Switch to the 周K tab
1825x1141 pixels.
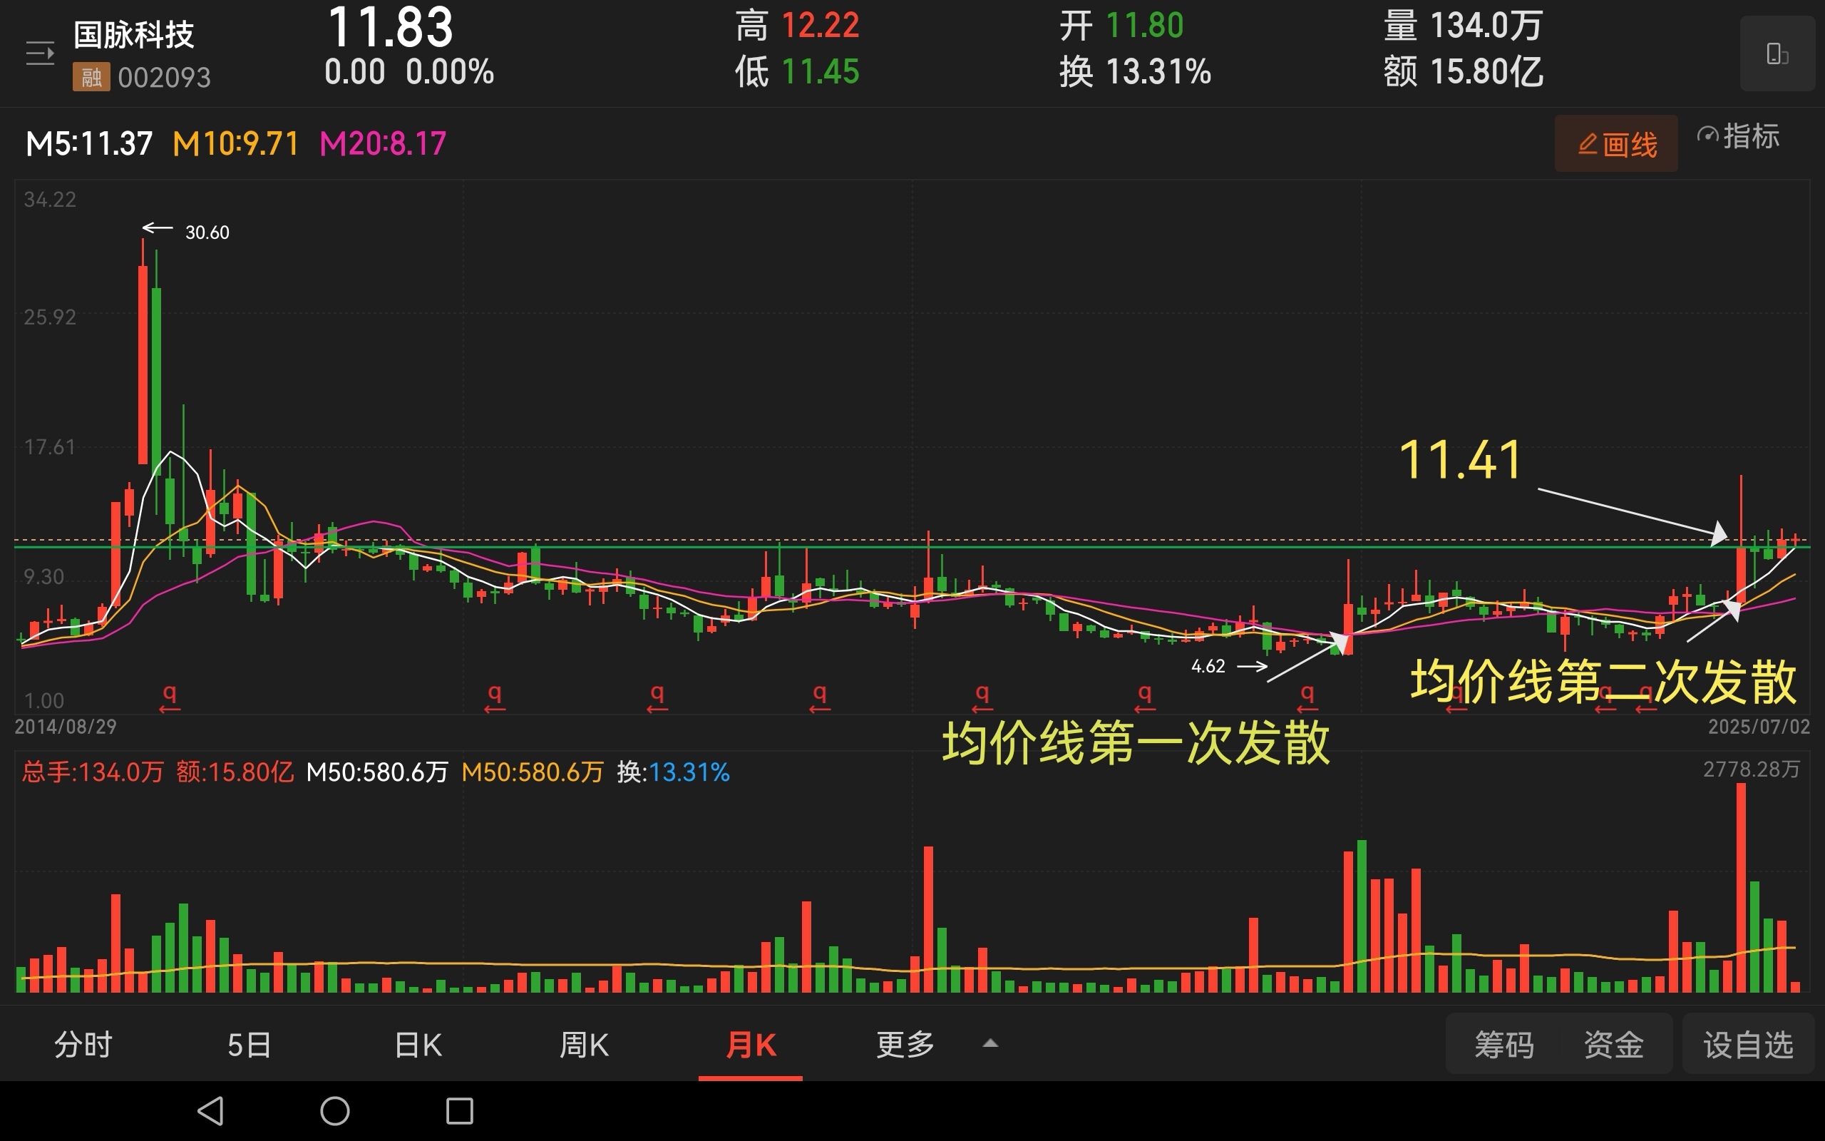click(584, 1045)
